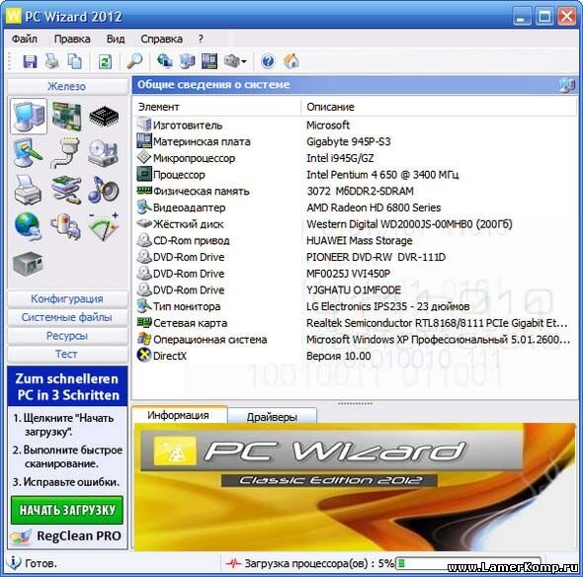This screenshot has height=577, width=583.
Task: Select the System Summary computer icon
Action: tap(29, 116)
